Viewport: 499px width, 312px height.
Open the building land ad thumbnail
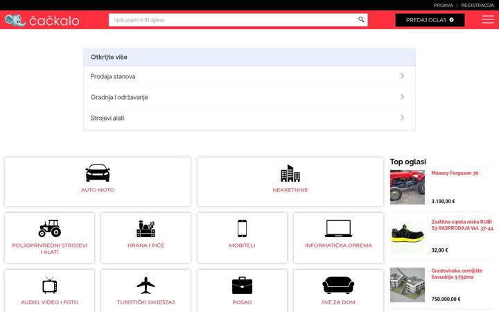408,285
